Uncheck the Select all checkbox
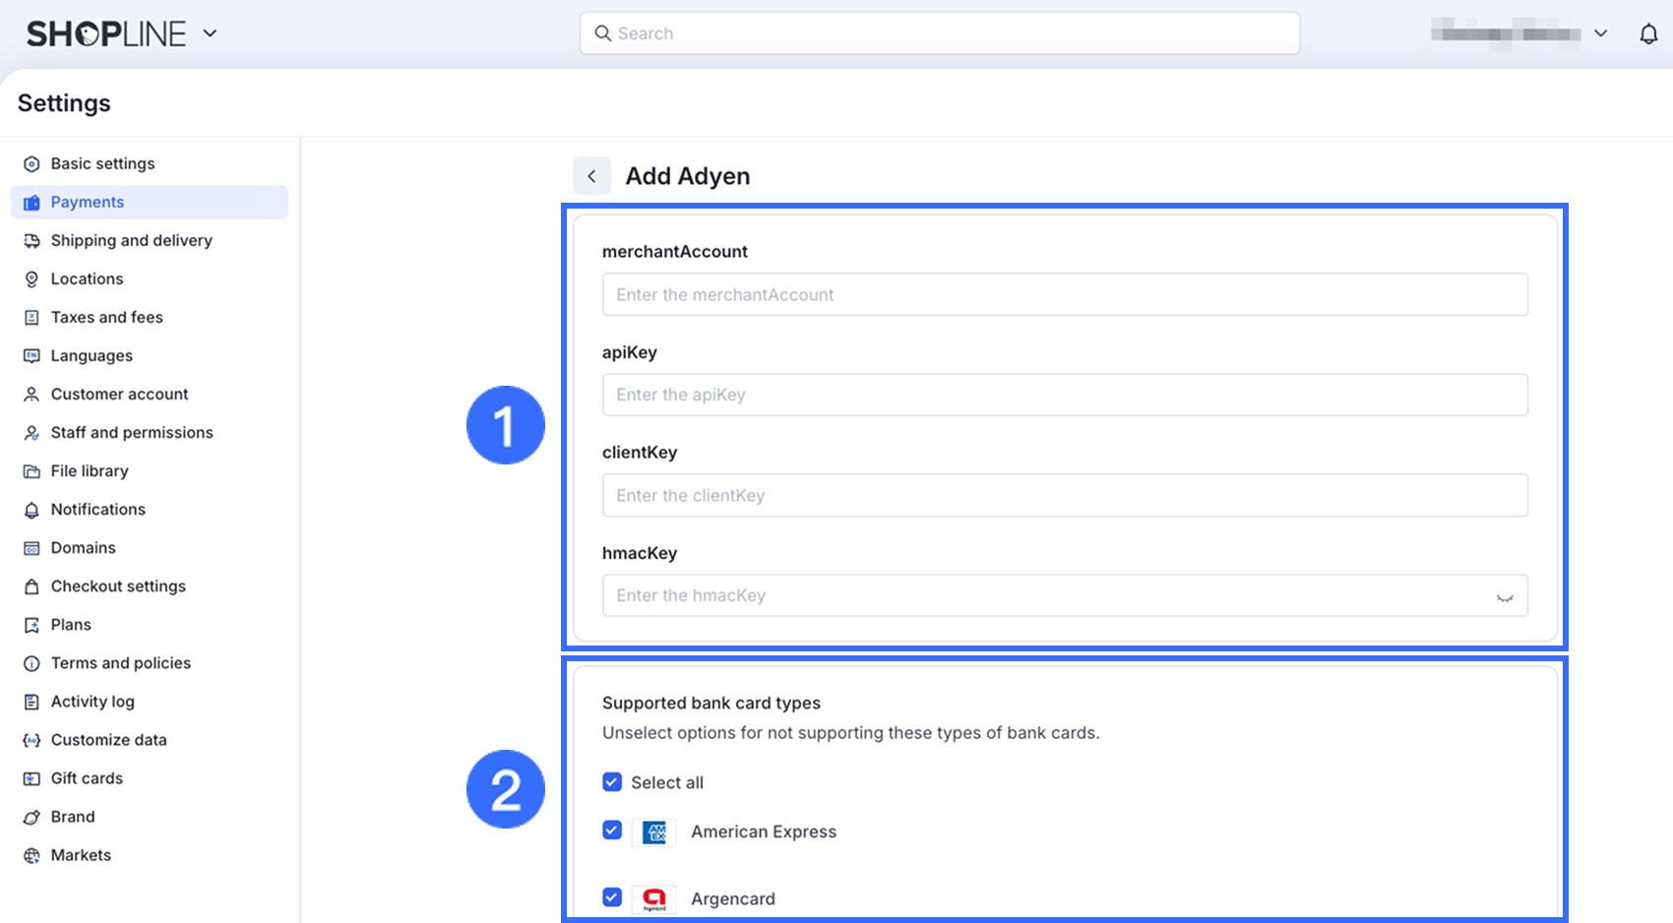The height and width of the screenshot is (923, 1673). (612, 782)
